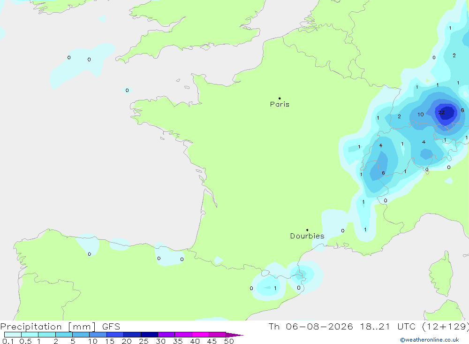This screenshot has width=469, height=344.
Task: Click the 'Th' weekday abbreviation
Action: 274,326
